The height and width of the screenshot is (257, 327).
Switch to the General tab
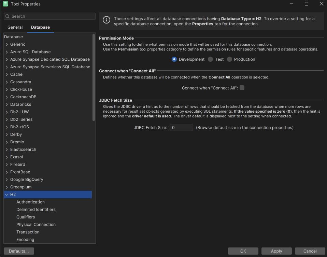[15, 27]
